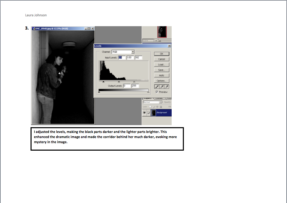Click the Navigator zoom percentage field
Image resolution: width=287 pixels, height=203 pixels.
(148, 40)
